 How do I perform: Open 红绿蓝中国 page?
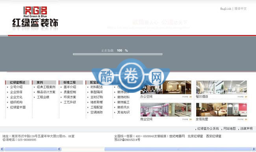coord(18,107)
